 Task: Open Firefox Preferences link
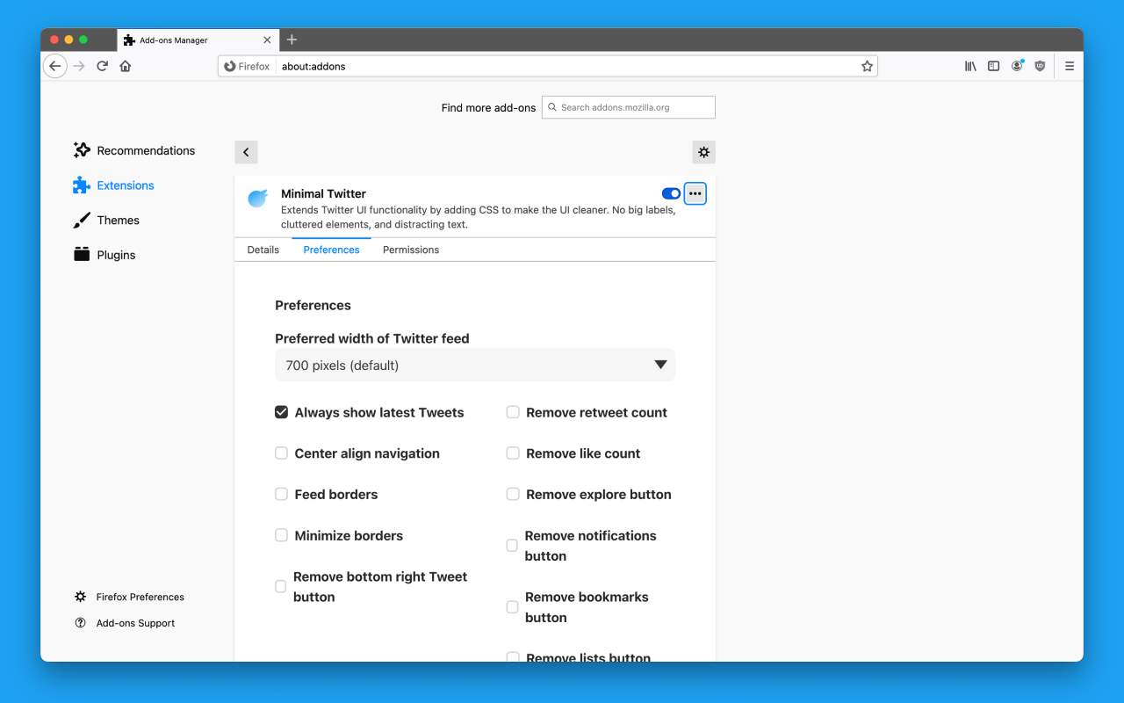[129, 597]
